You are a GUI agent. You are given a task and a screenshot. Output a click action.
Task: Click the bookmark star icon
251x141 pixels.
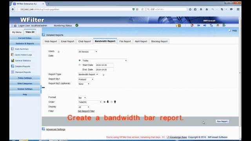[x=190, y=9]
